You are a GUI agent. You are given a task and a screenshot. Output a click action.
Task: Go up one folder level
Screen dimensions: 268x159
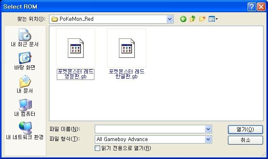point(193,19)
